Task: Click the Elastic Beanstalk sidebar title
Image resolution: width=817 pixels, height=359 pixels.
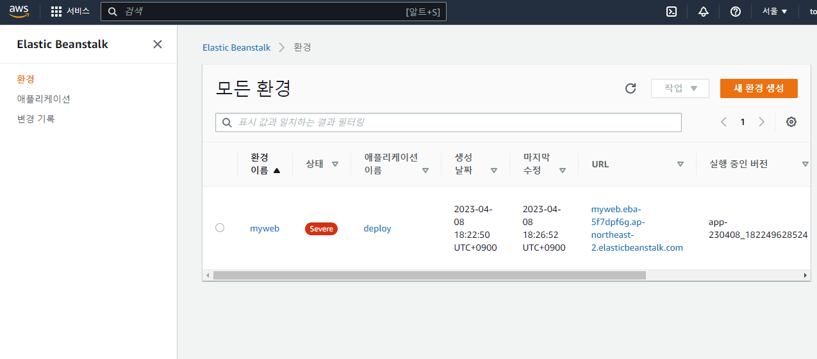Action: pyautogui.click(x=62, y=44)
